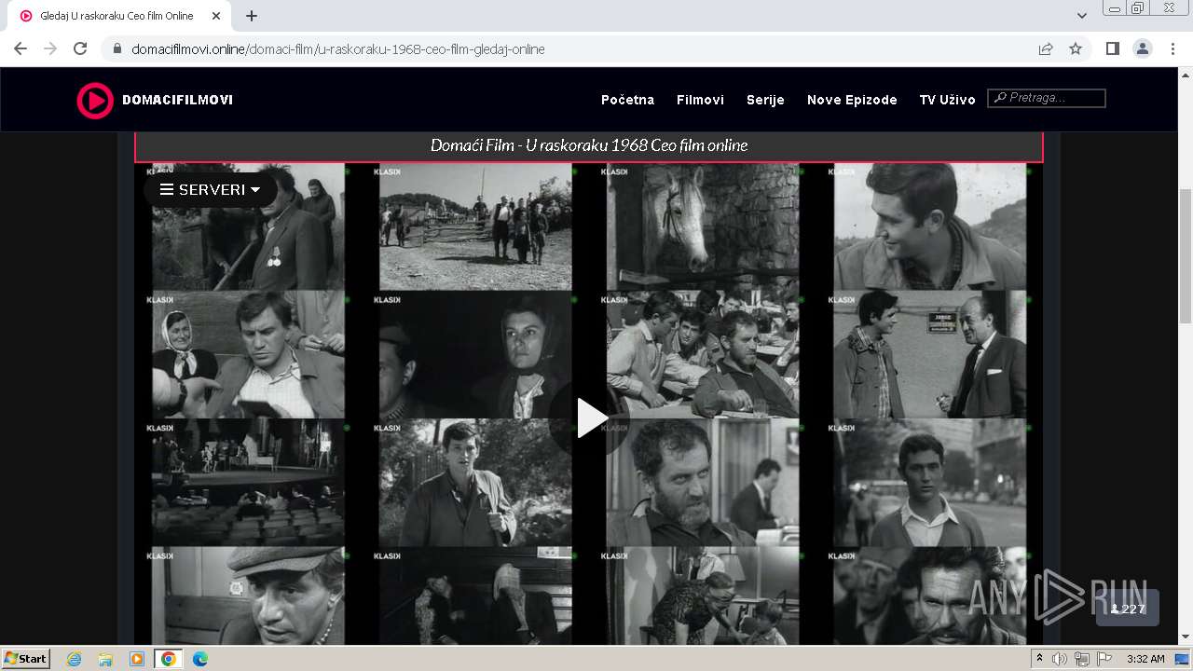Open the Chrome profile avatar

click(1142, 48)
